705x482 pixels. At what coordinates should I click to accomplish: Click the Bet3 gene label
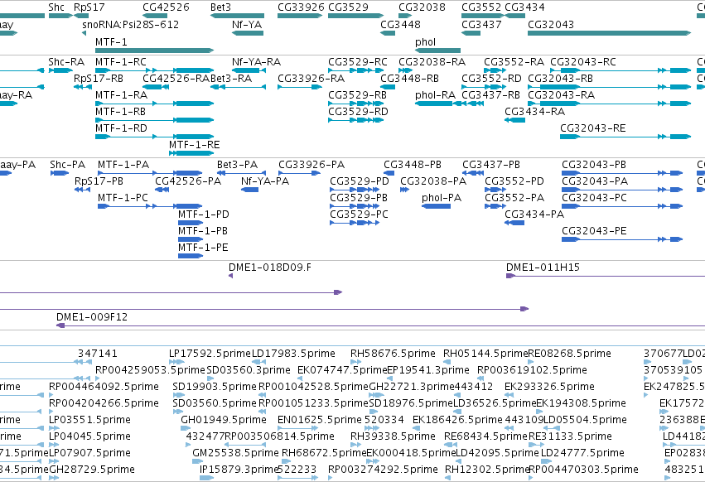220,7
